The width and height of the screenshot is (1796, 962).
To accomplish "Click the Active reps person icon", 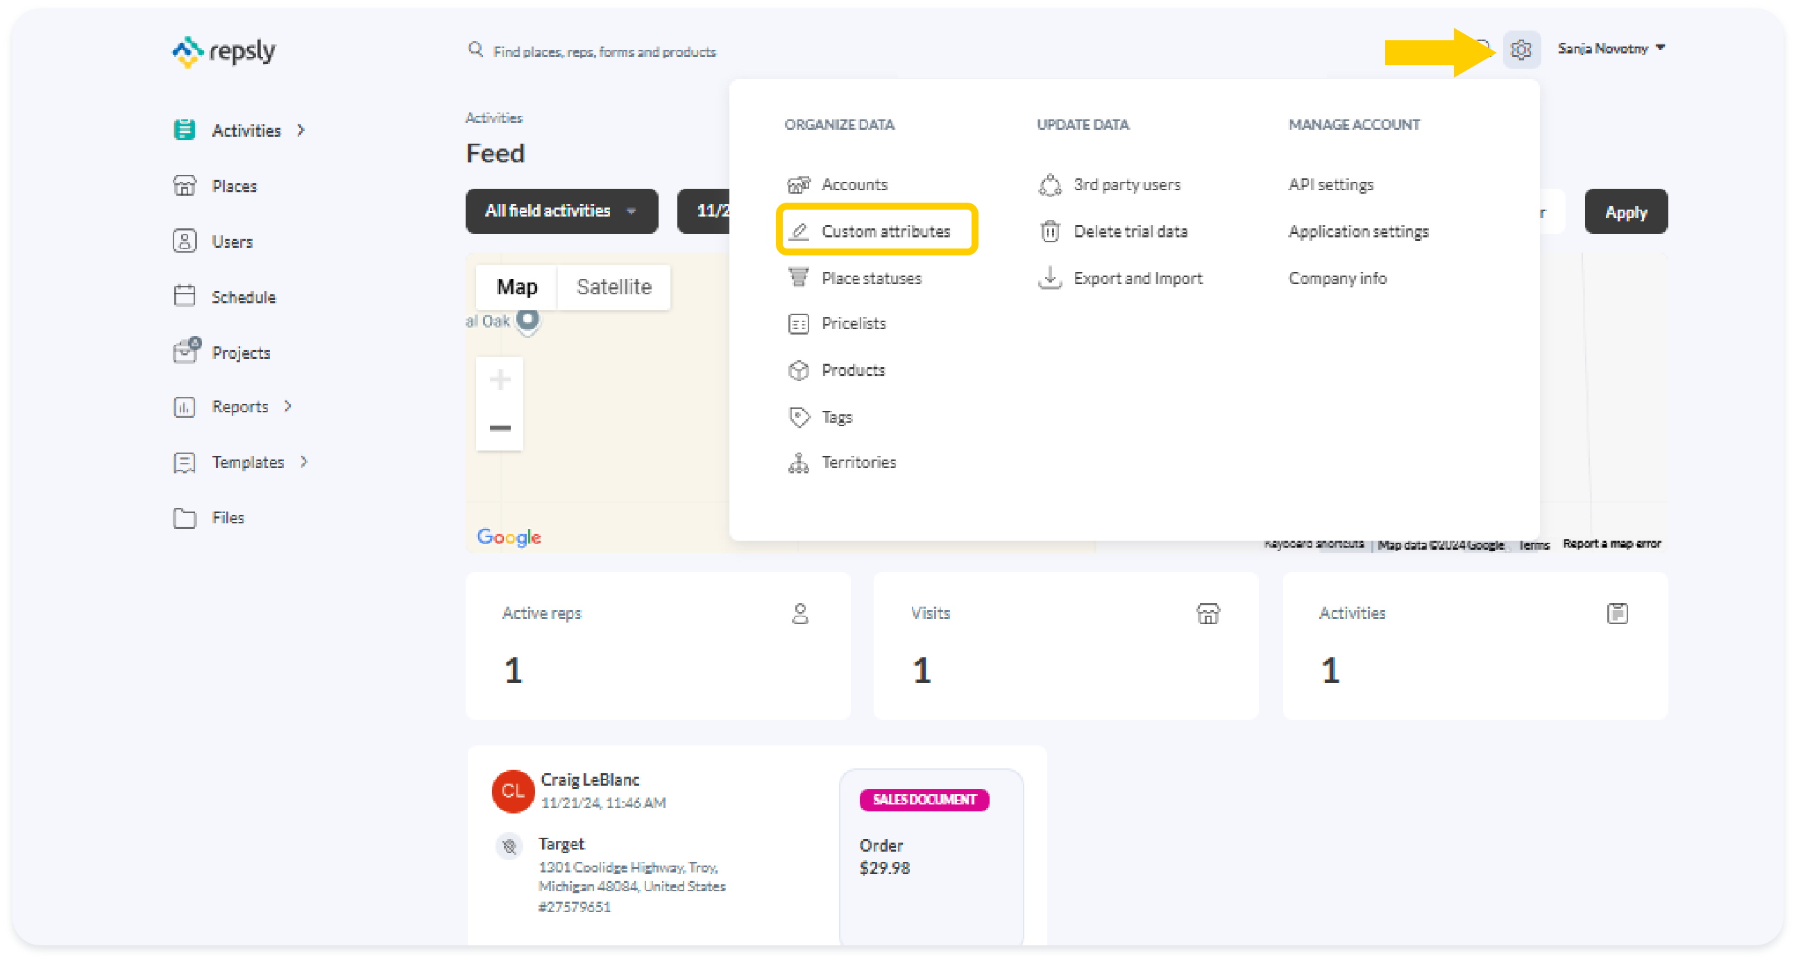I will [799, 614].
